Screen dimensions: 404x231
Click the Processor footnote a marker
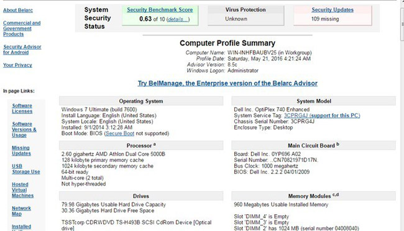(154, 144)
